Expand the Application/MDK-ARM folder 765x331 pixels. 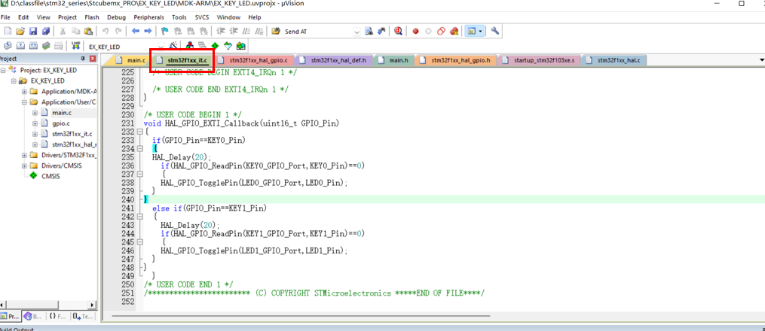pyautogui.click(x=24, y=92)
